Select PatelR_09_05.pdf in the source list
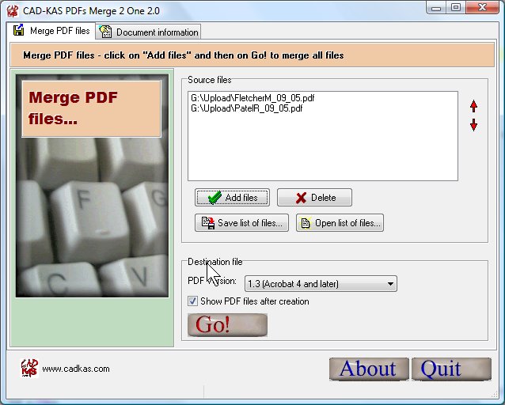The image size is (505, 405). [246, 108]
